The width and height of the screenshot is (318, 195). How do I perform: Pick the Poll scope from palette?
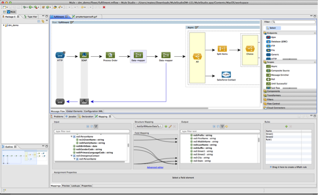(x=270, y=79)
